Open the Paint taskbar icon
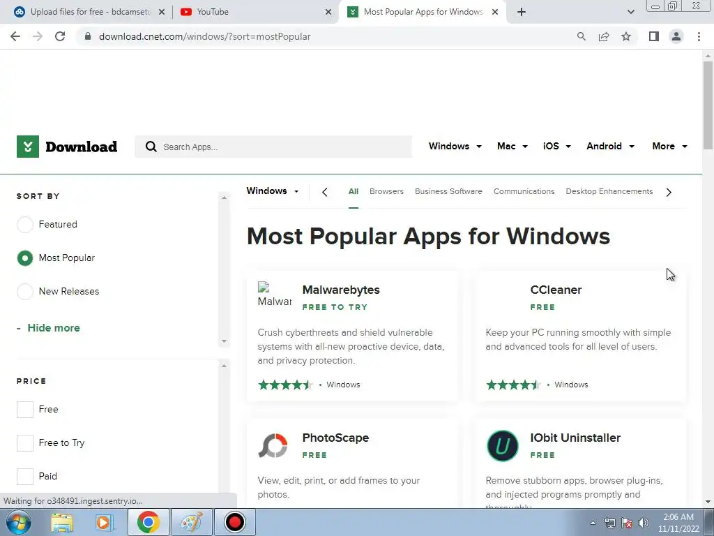 point(191,522)
